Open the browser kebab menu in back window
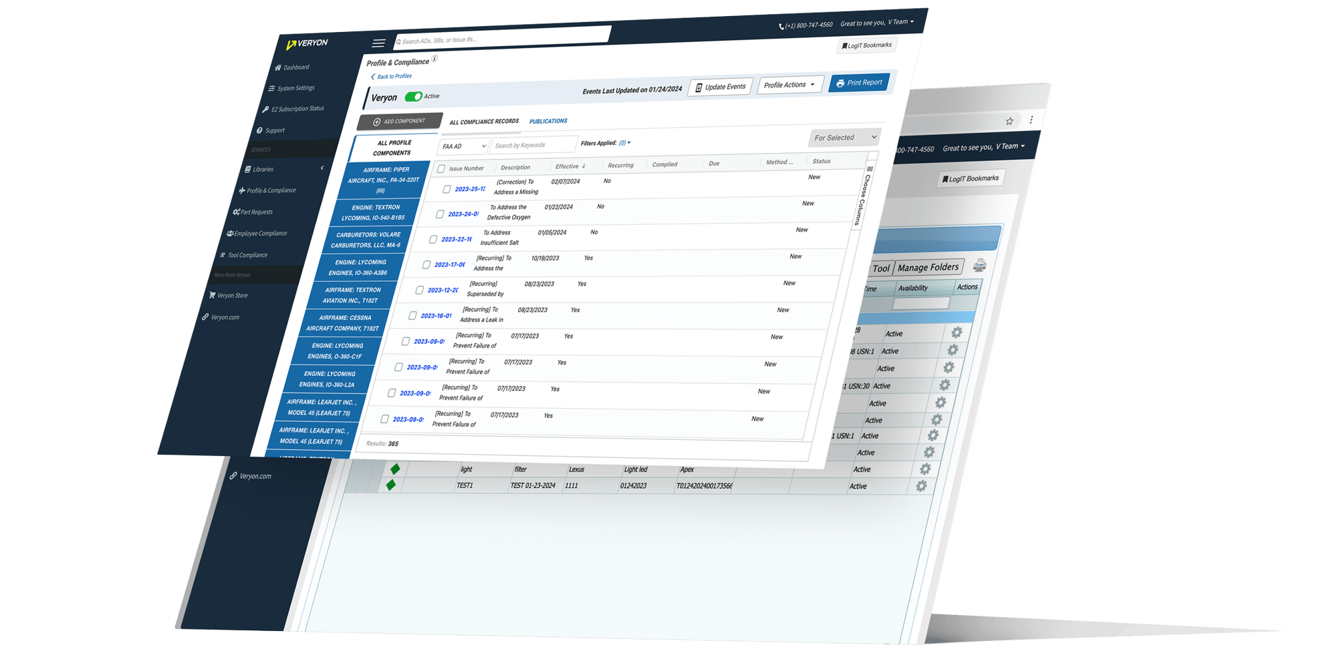The height and width of the screenshot is (657, 1337). [x=1031, y=120]
